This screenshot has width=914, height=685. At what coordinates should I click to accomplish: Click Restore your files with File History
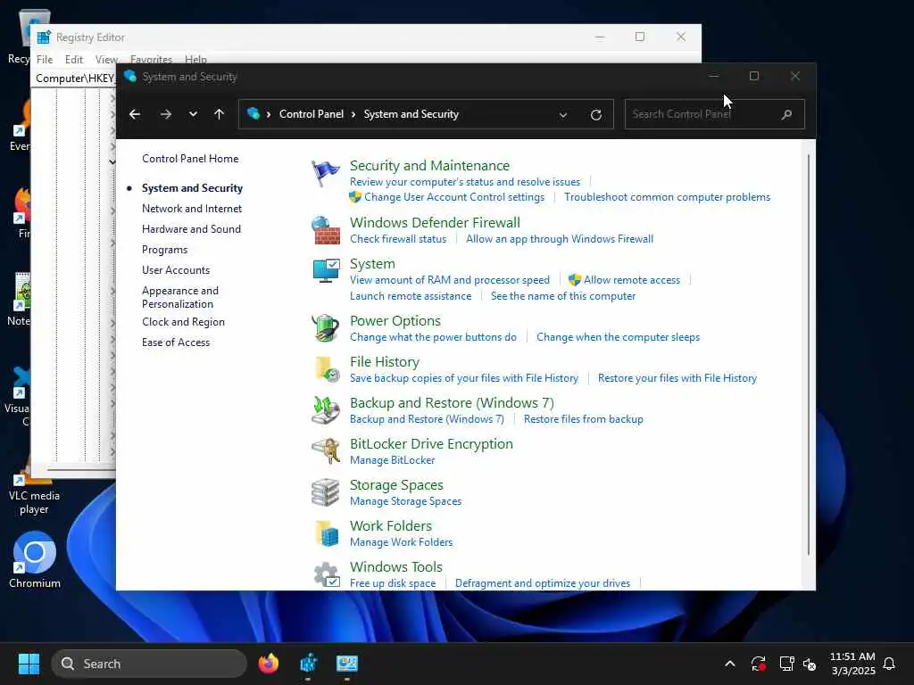pos(677,378)
